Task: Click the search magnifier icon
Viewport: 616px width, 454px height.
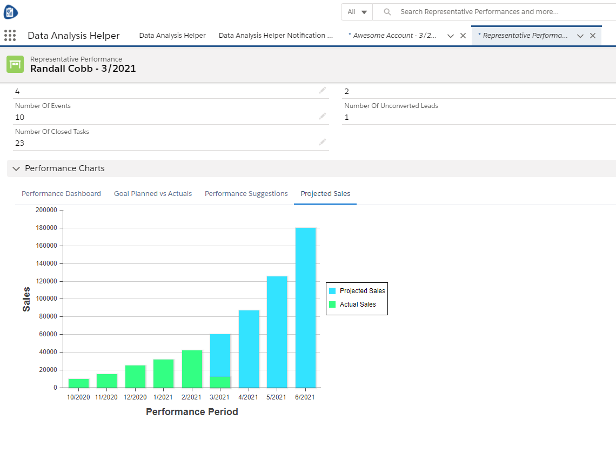Action: tap(387, 12)
